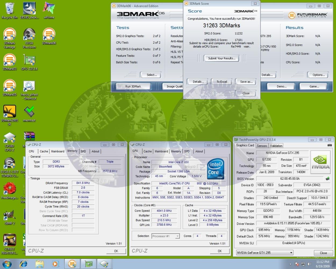Click the Close button in GPU-Z
Screen dimensions: 336x269
tap(323, 253)
